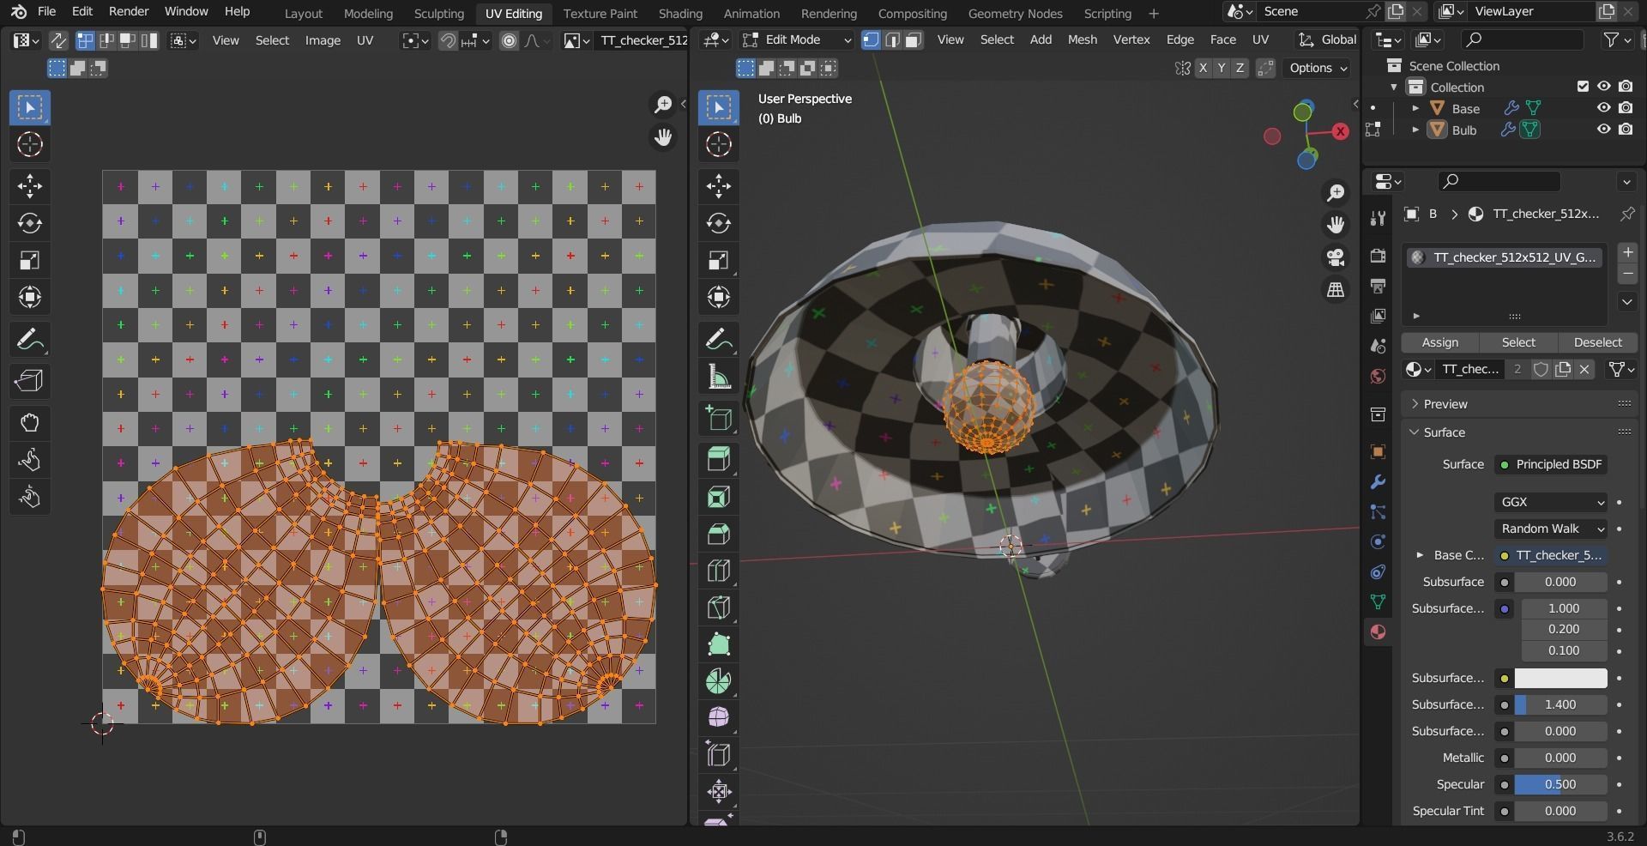Hide the Bulb object in viewport
The image size is (1647, 846).
click(1603, 130)
